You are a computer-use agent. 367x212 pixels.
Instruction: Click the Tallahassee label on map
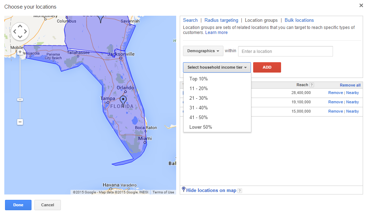[78, 53]
